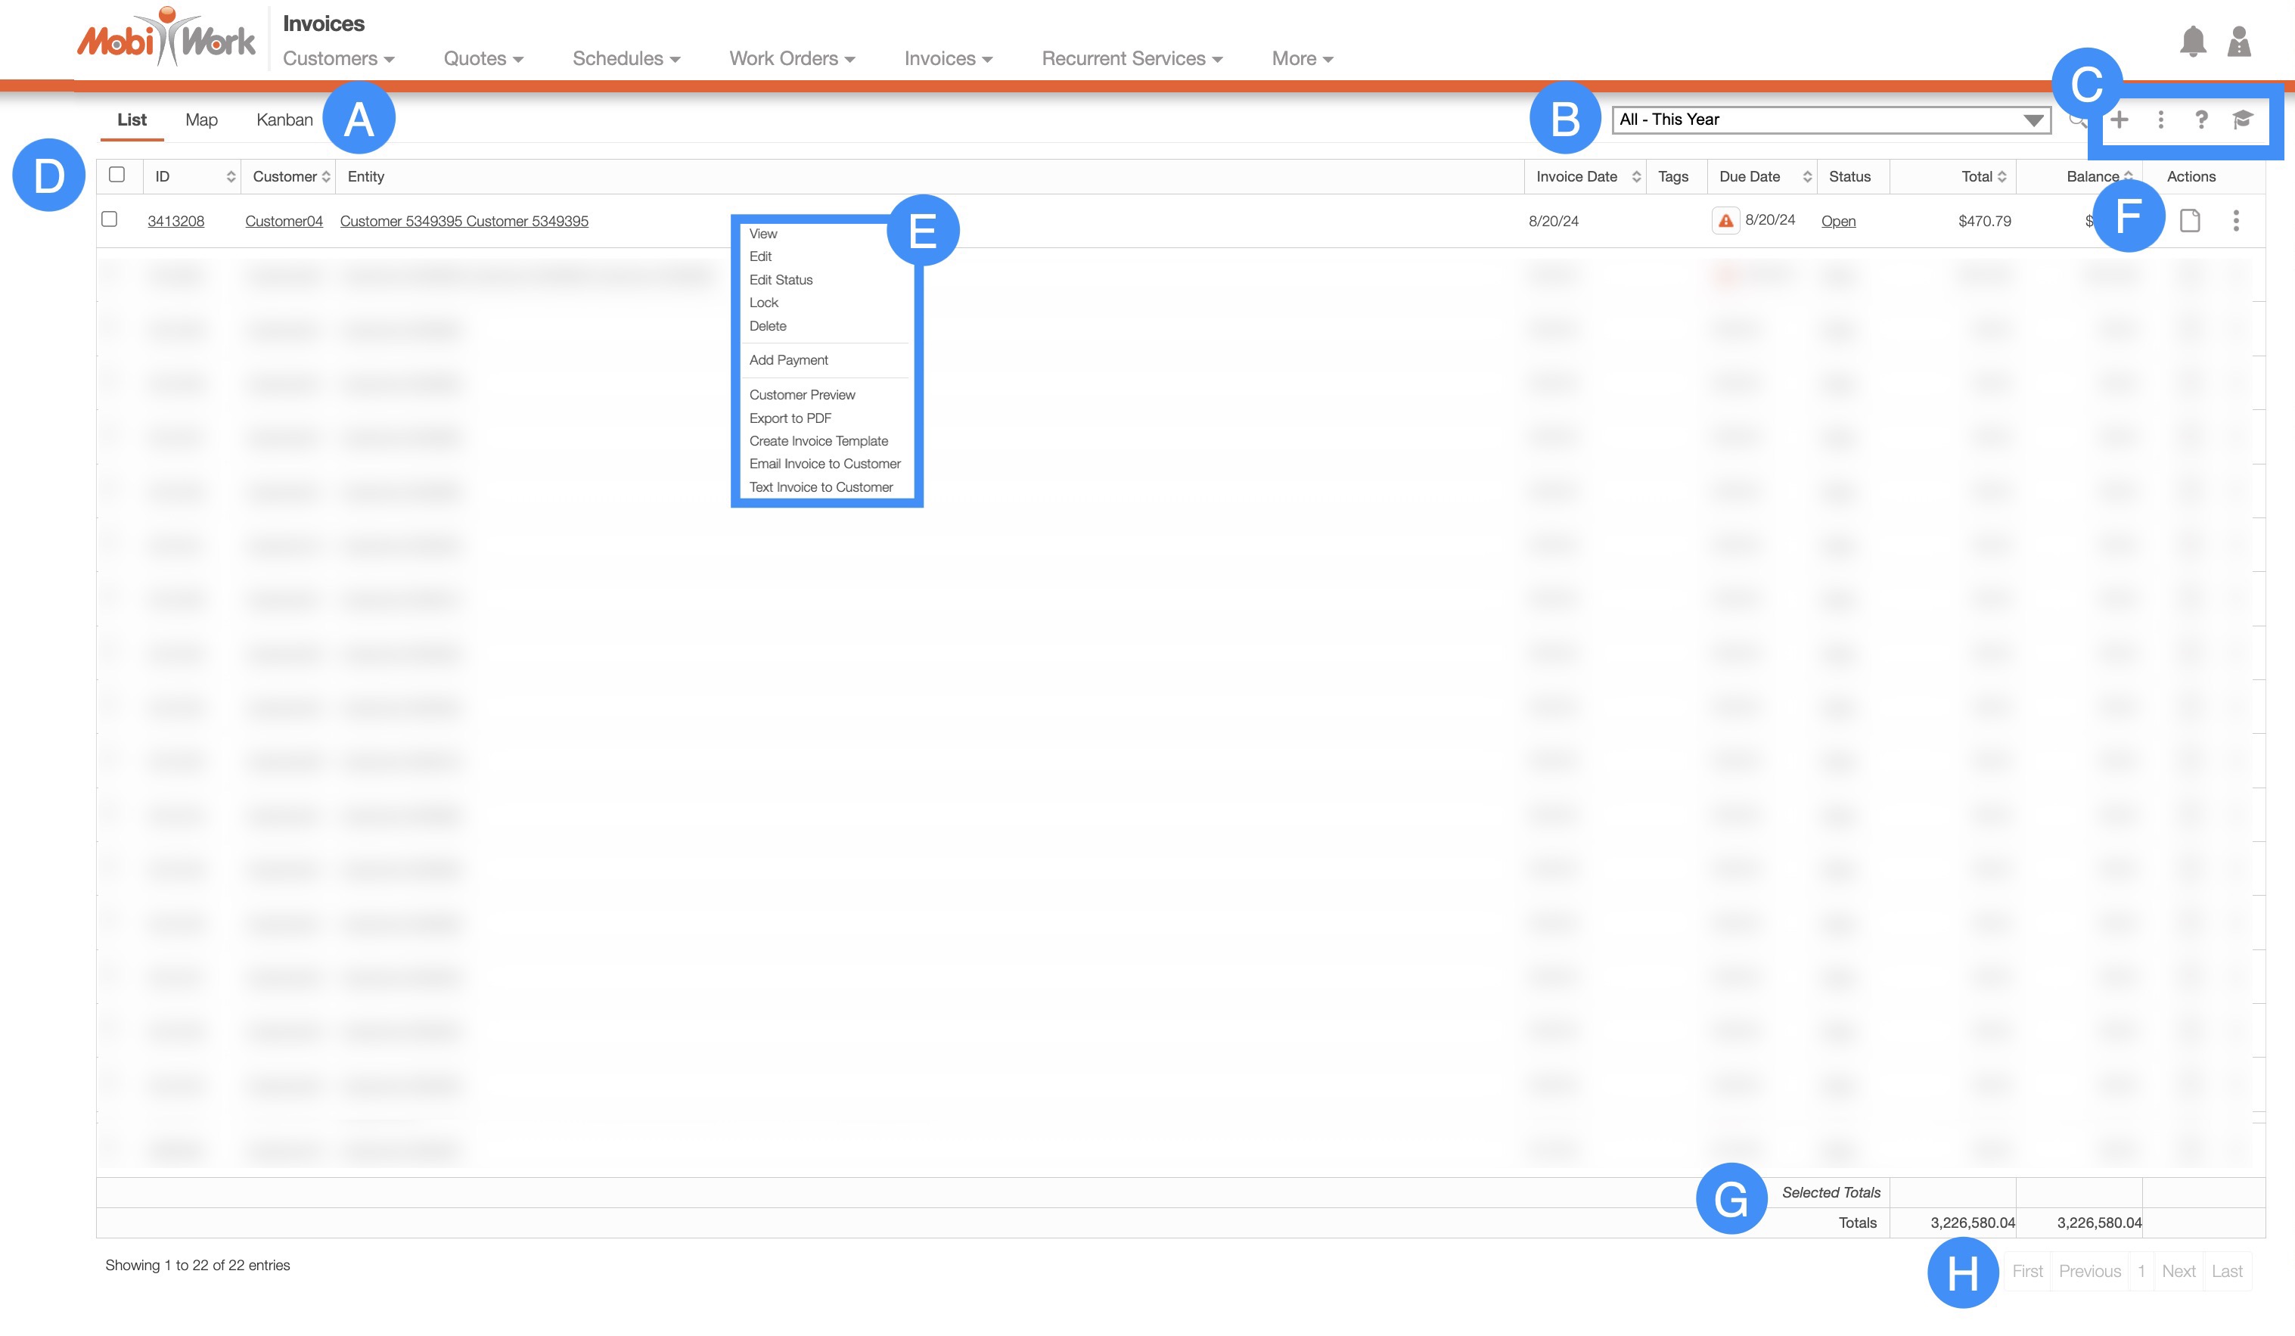Open the Customer04 link

pyautogui.click(x=283, y=222)
